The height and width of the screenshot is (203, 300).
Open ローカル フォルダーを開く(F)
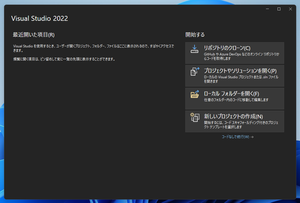(x=235, y=98)
